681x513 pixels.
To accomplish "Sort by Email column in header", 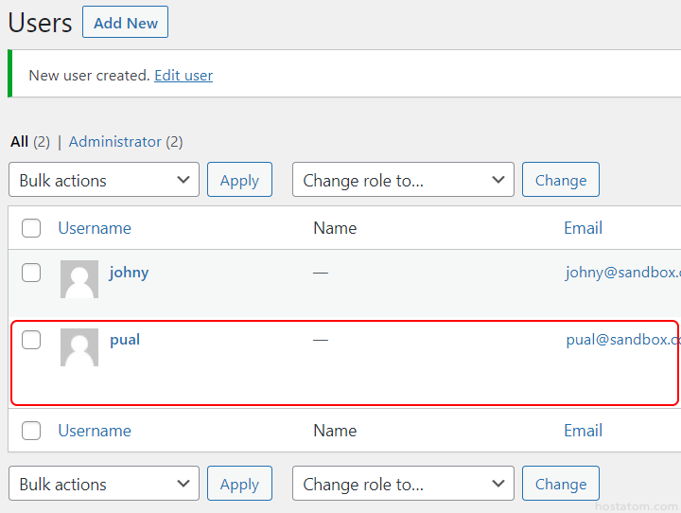I will 583,228.
